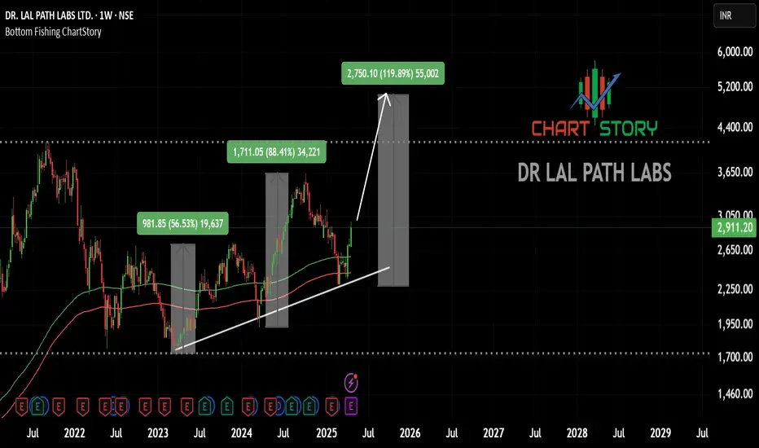The width and height of the screenshot is (759, 448).
Task: Click the 3,650.00 price axis label
Action: pyautogui.click(x=735, y=172)
